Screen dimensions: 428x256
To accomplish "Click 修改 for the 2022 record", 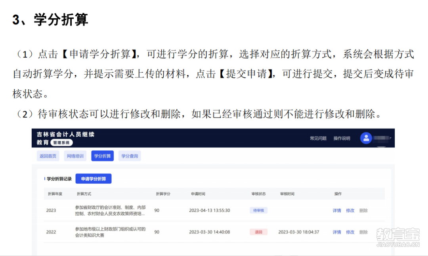I will 350,232.
